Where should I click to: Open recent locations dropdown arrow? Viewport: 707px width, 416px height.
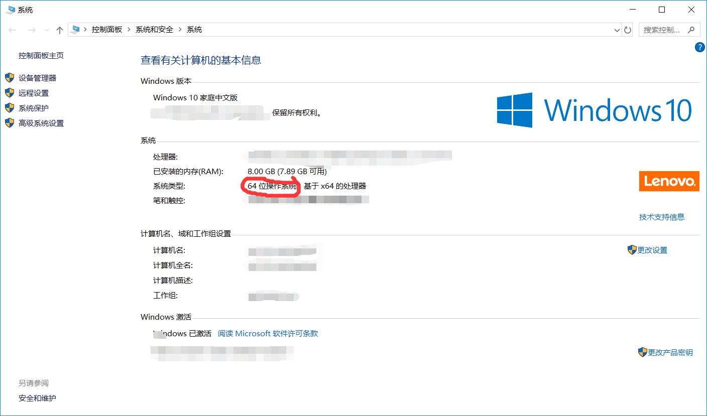point(47,30)
